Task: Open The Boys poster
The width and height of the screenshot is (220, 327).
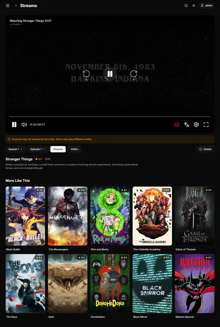Action: (25, 283)
